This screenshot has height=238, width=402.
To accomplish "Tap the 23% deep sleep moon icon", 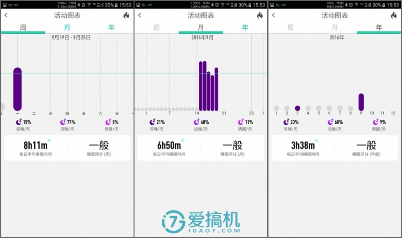I will click(286, 122).
